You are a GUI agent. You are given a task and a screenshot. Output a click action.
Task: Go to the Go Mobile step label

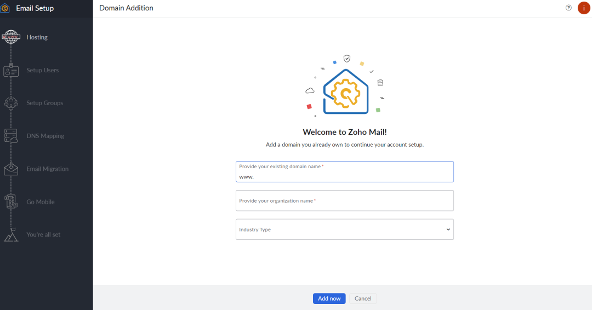pos(41,202)
